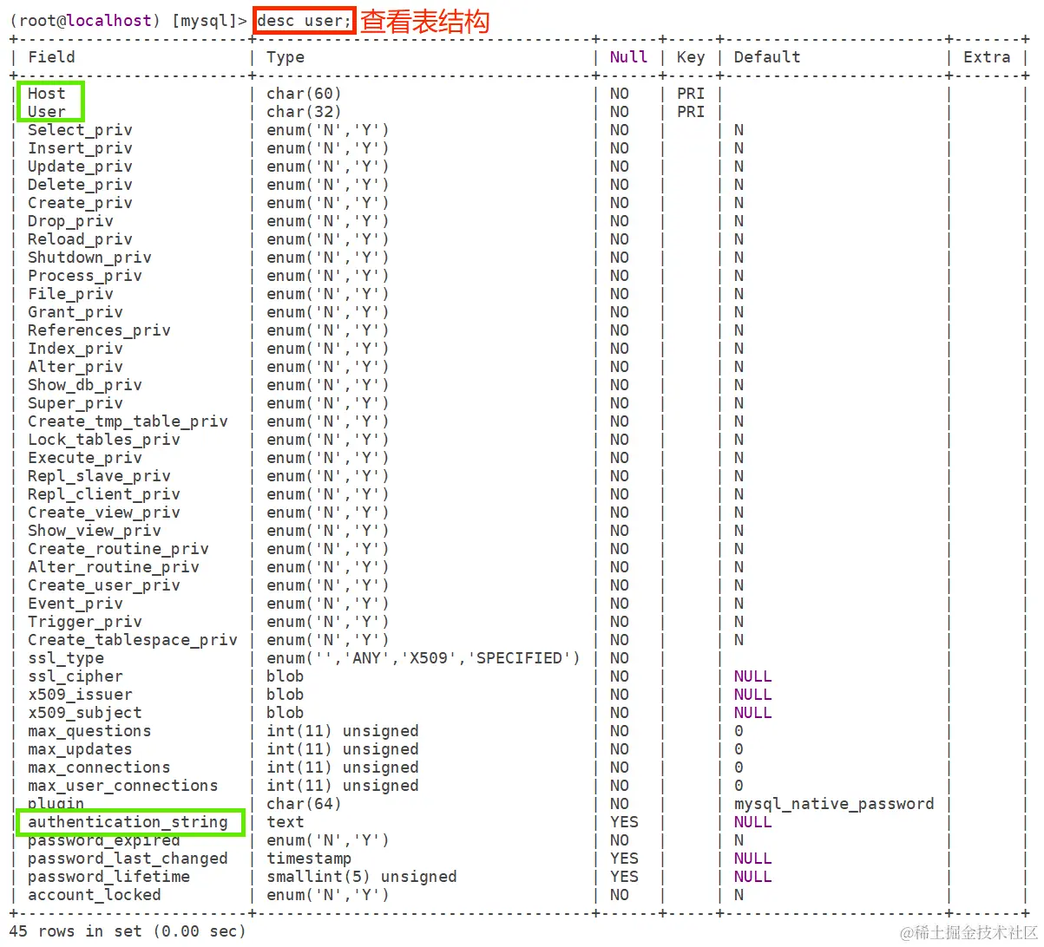The image size is (1044, 947).
Task: Select the 'ssl_cipher' field
Action: (x=76, y=676)
